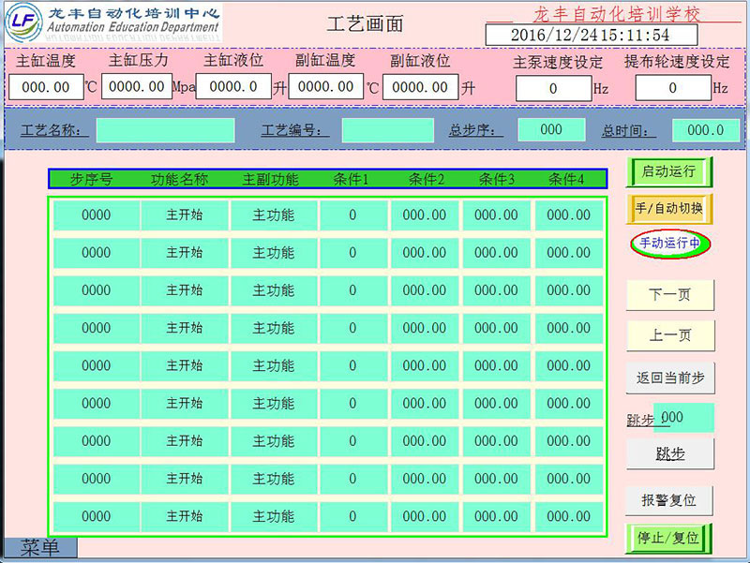Select the 主缸温度 value field
The image size is (750, 563).
(x=46, y=87)
